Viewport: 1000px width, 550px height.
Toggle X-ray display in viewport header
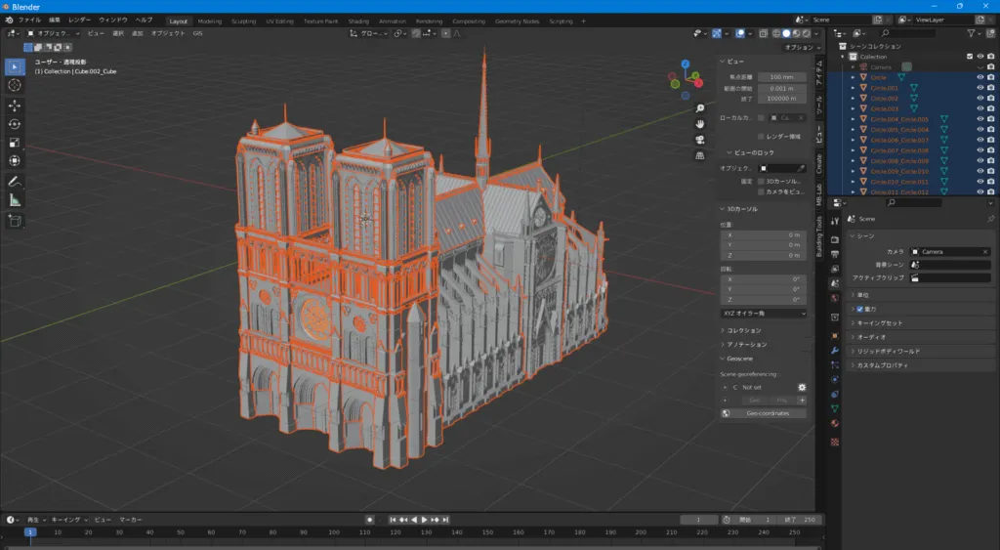pos(764,33)
